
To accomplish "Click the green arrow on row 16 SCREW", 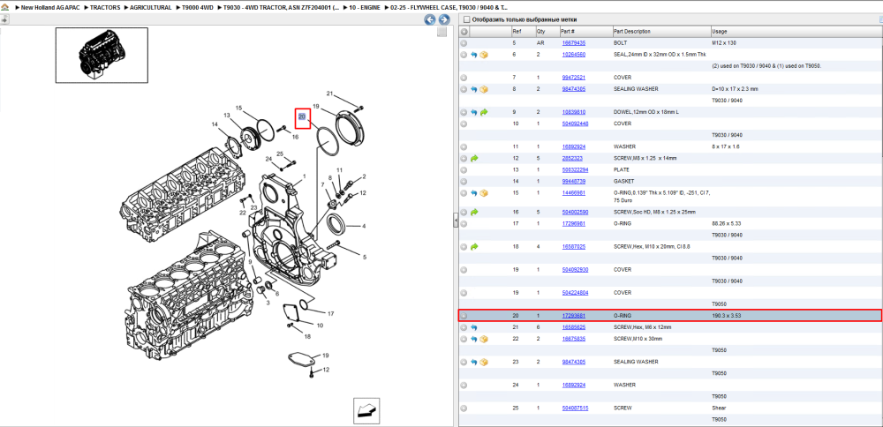I will pyautogui.click(x=473, y=212).
